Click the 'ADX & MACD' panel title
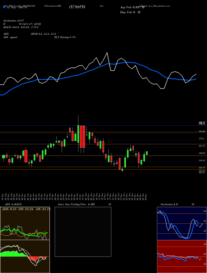 (13, 204)
